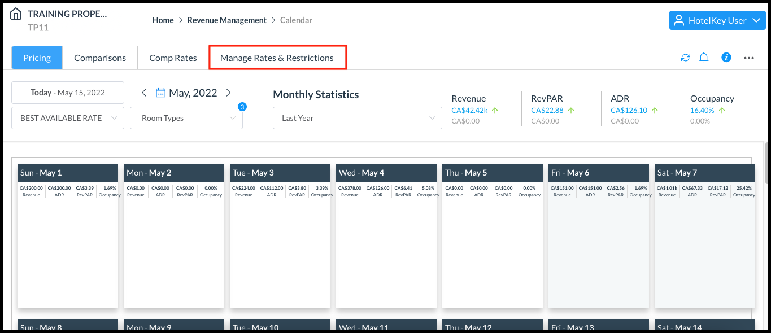Open the notifications bell
Screen dimensions: 771x333
coord(704,58)
